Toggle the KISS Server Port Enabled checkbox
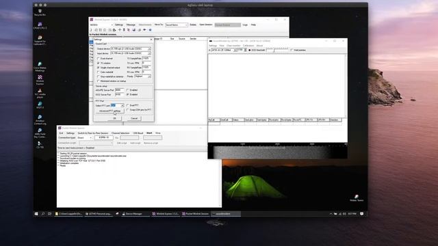Screen dimensions: 438x246 (x=128, y=94)
